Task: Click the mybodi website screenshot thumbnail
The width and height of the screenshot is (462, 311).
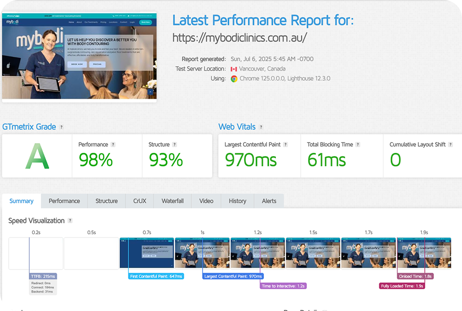Action: 79,56
